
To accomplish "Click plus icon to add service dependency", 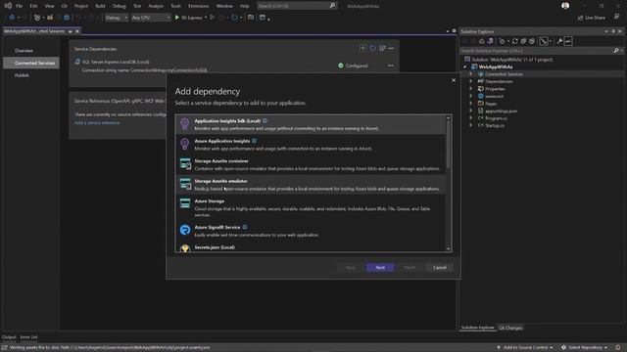I will 363,48.
